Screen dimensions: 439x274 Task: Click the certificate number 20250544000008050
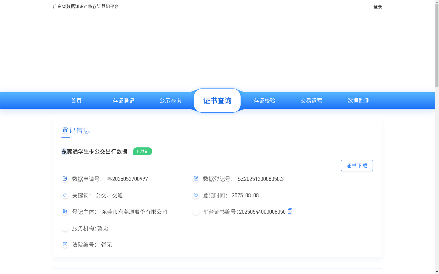point(262,212)
